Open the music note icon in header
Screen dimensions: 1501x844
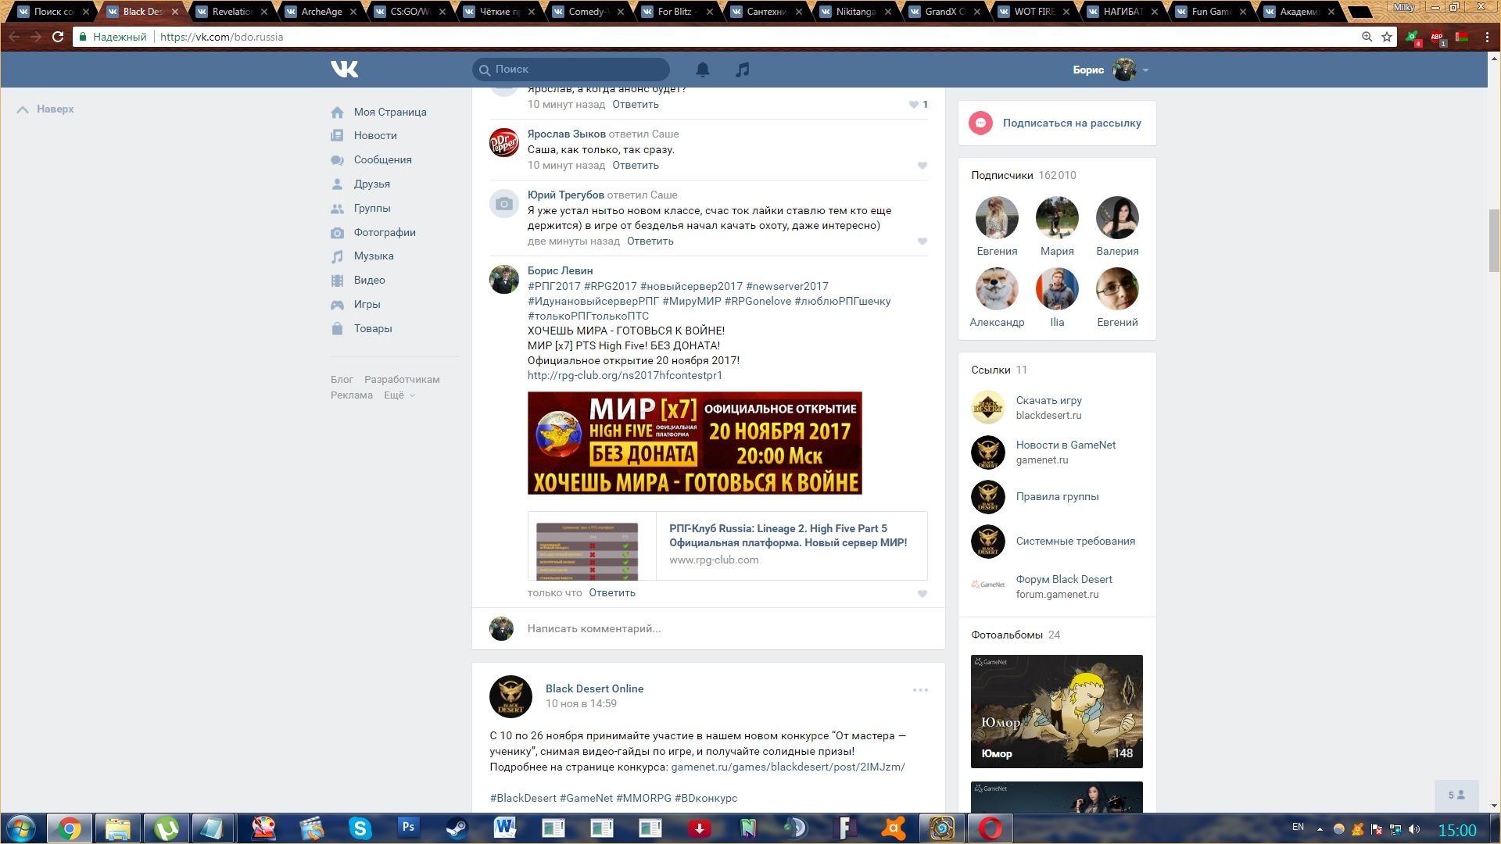(743, 70)
